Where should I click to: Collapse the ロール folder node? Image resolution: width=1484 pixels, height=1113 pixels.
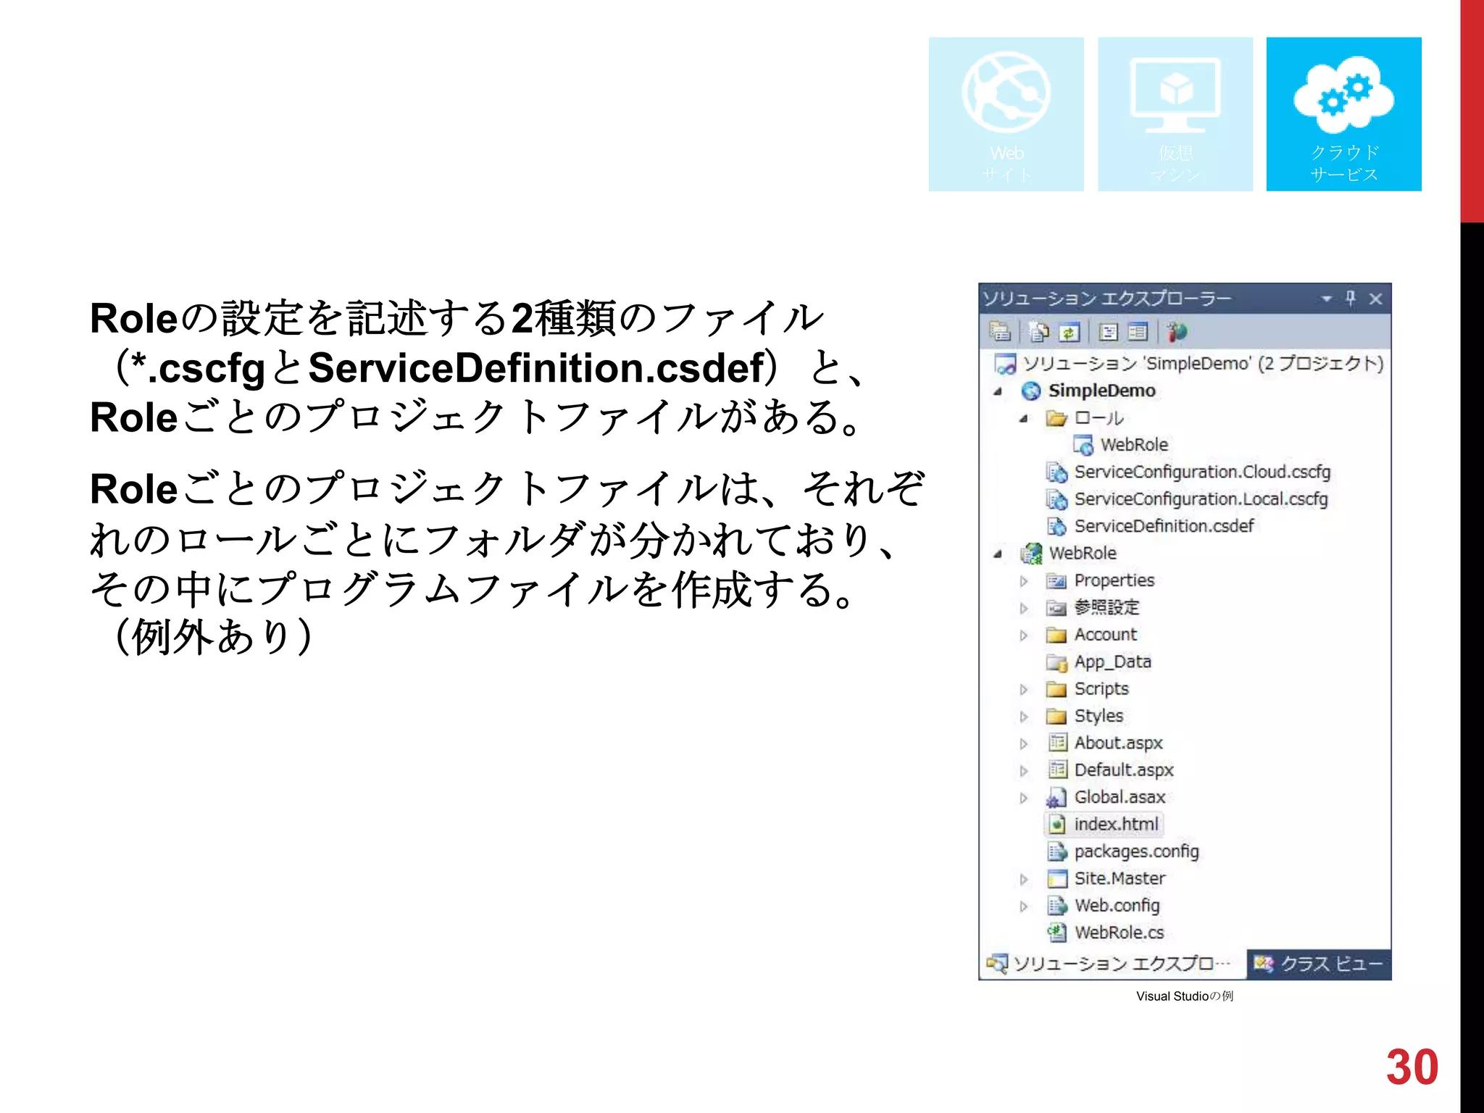pyautogui.click(x=1023, y=418)
